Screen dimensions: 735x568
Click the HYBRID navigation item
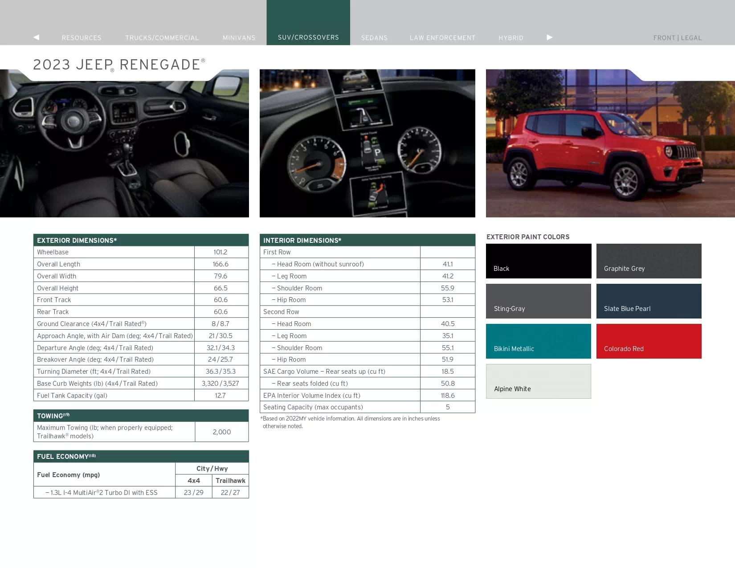[510, 38]
